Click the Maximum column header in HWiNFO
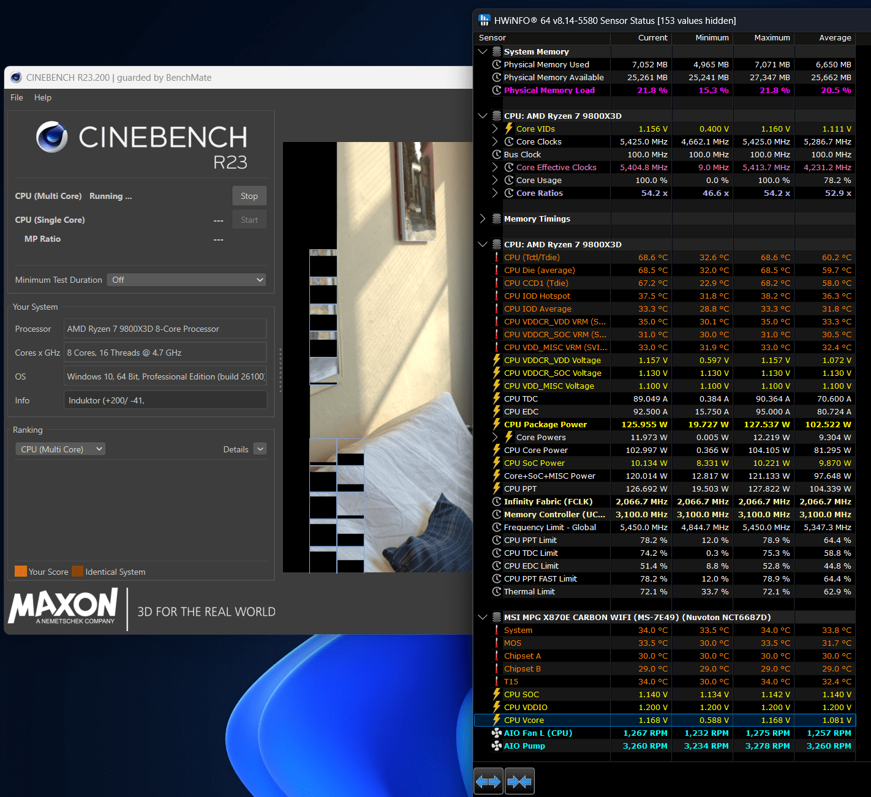This screenshot has height=797, width=871. click(764, 37)
